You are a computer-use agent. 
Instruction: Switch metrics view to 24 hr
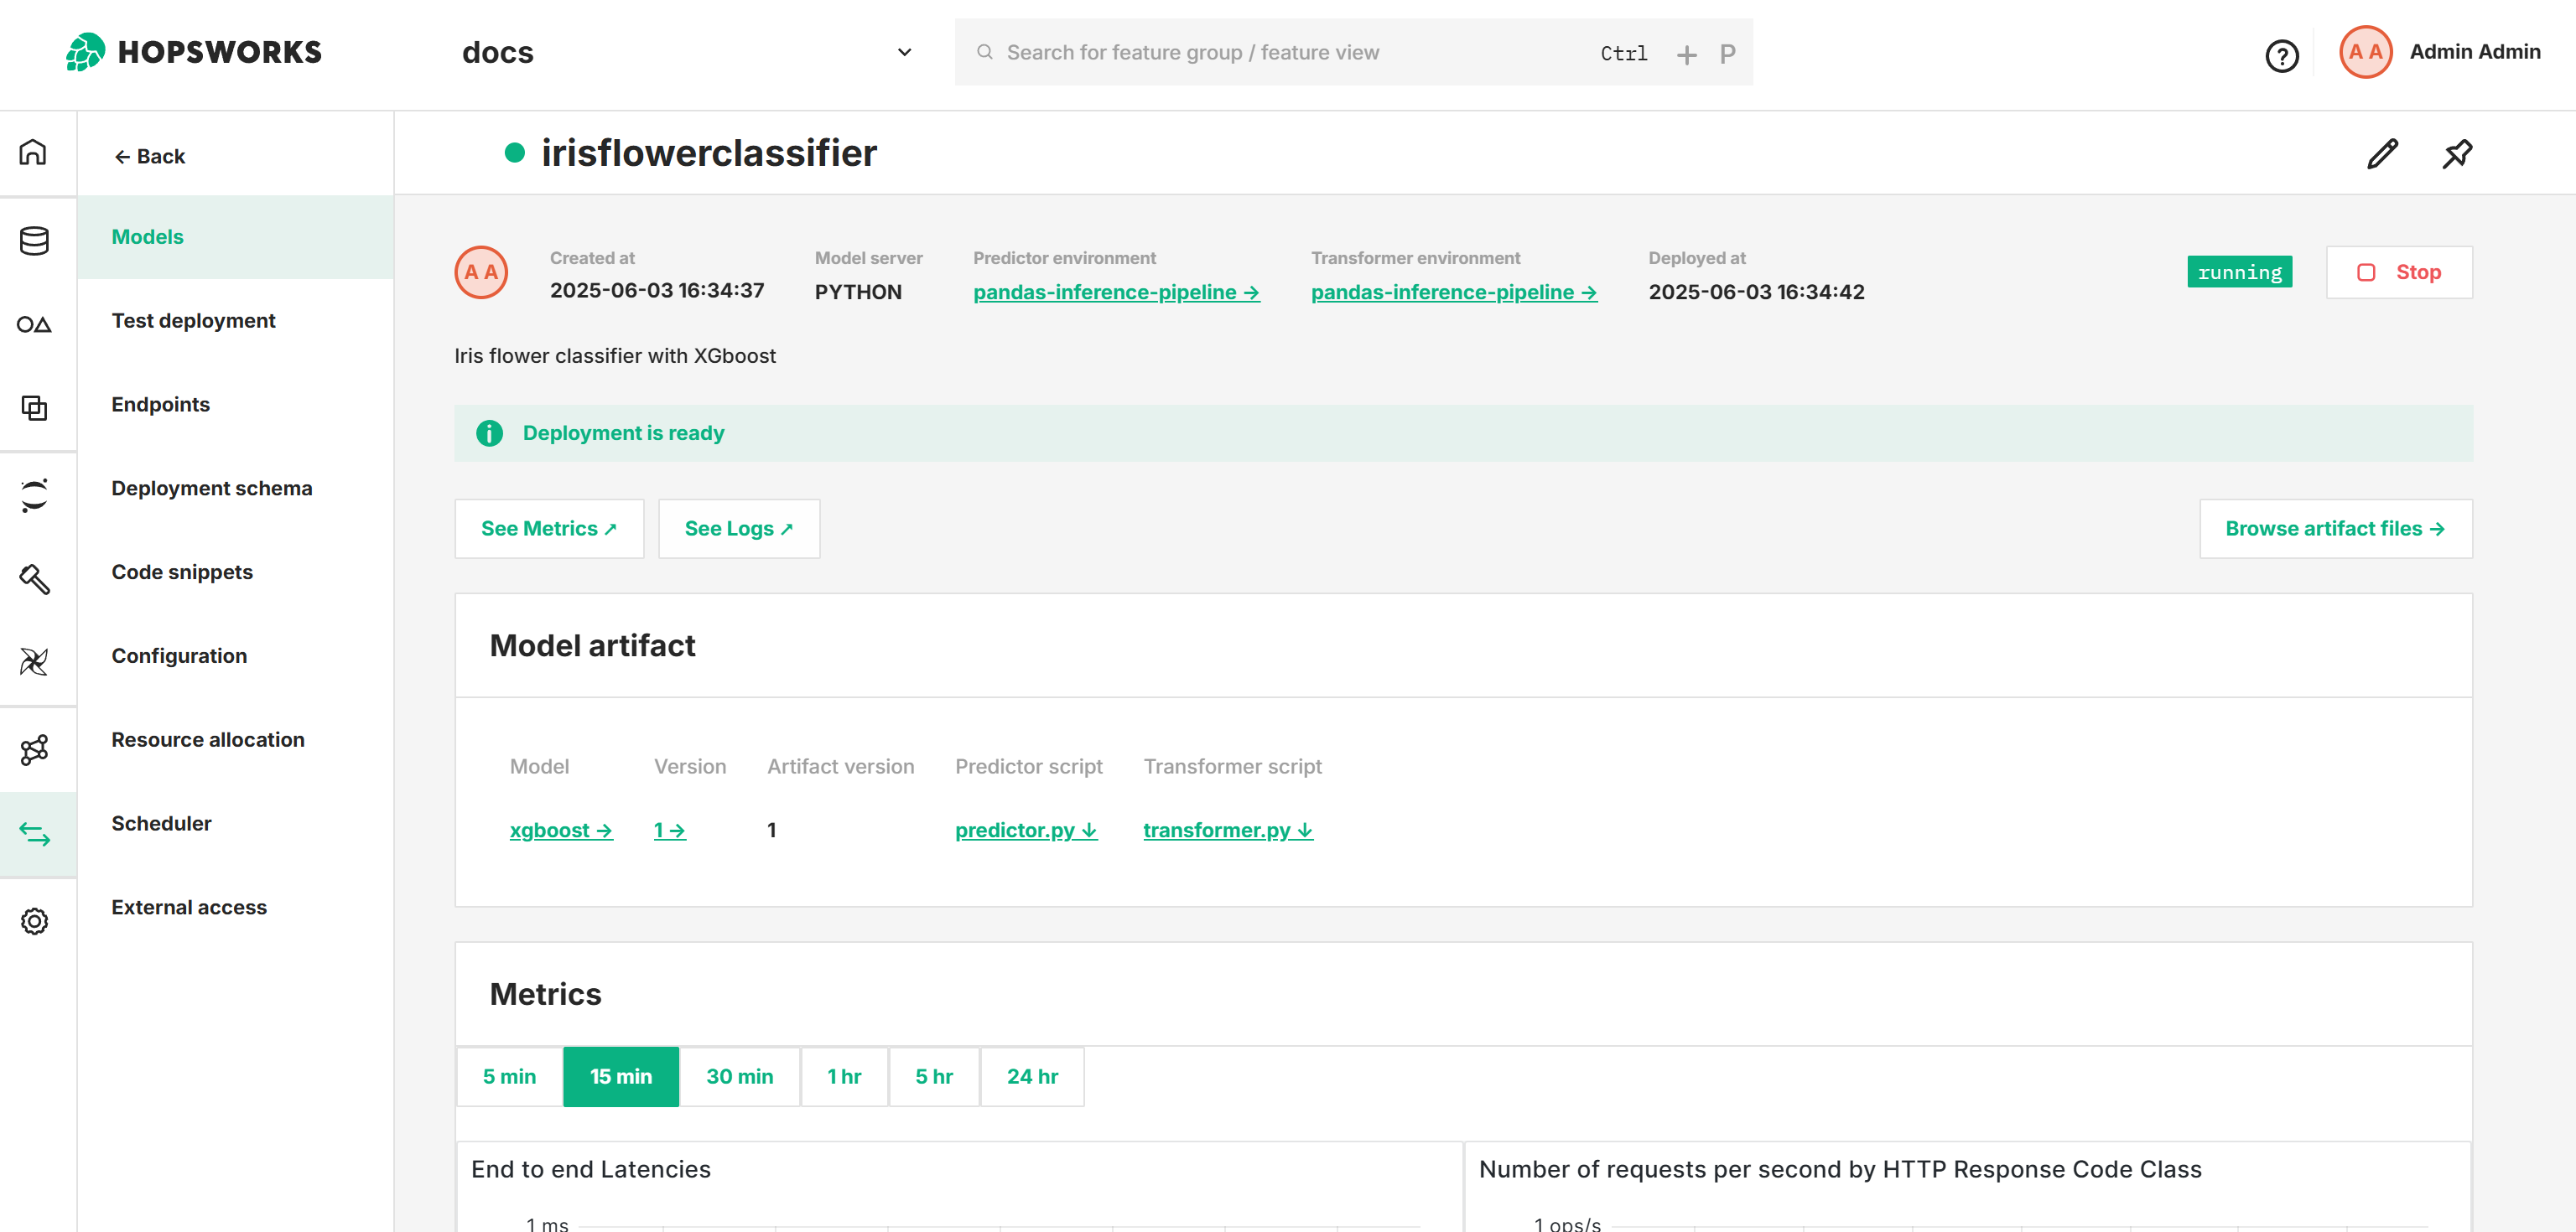1032,1077
